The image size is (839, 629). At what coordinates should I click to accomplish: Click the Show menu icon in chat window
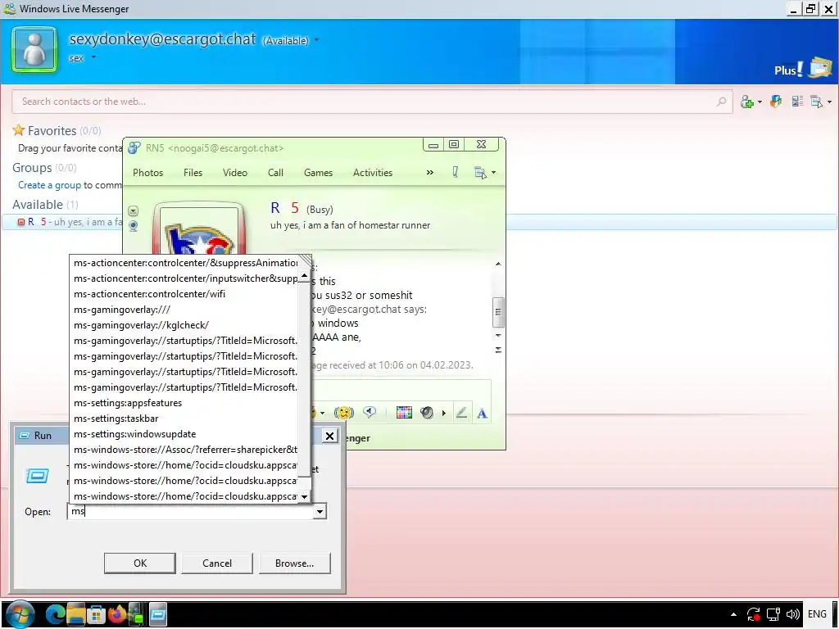(480, 172)
